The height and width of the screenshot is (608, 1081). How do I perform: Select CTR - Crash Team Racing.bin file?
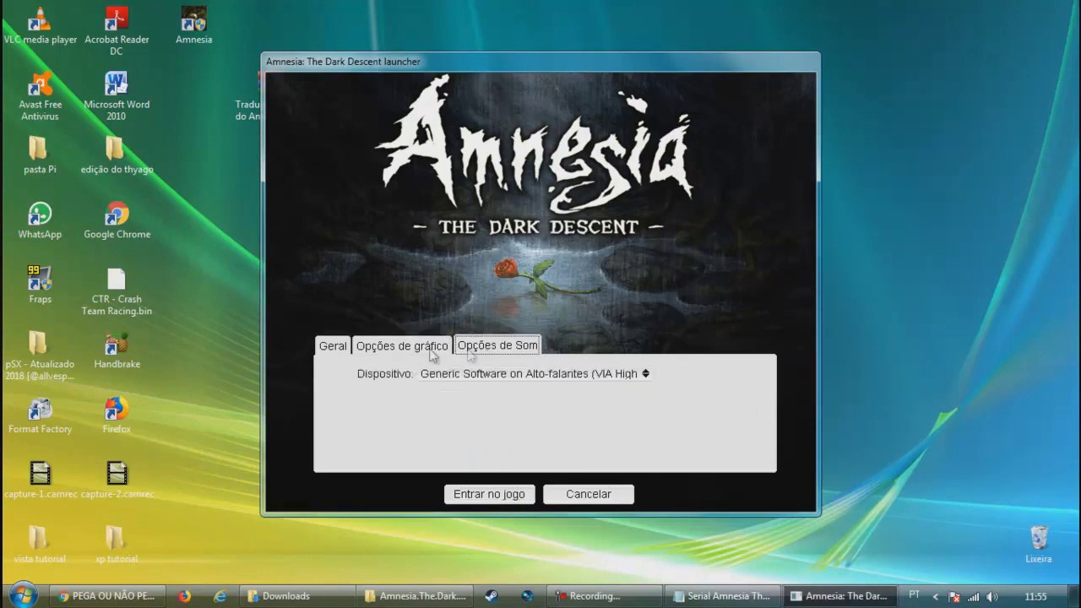tap(117, 291)
